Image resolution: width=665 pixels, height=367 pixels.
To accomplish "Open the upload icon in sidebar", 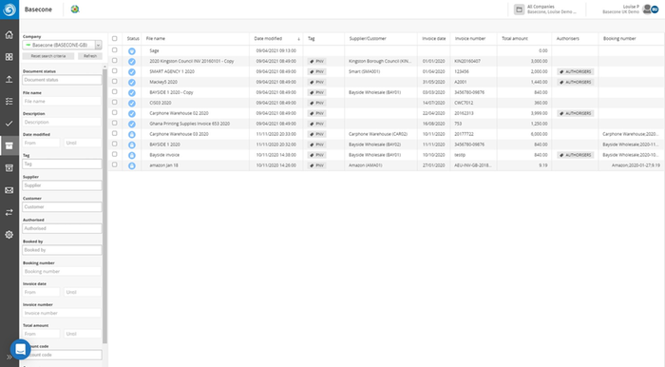I will tap(9, 79).
